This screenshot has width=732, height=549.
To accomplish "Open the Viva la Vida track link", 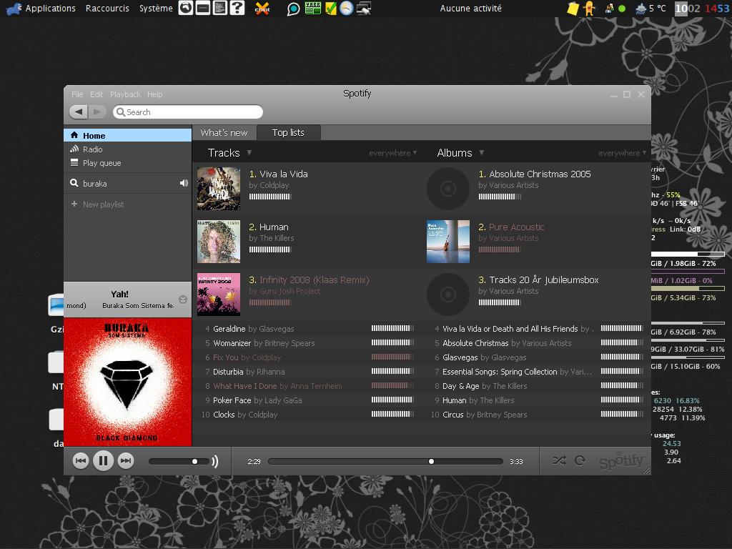I will point(283,174).
